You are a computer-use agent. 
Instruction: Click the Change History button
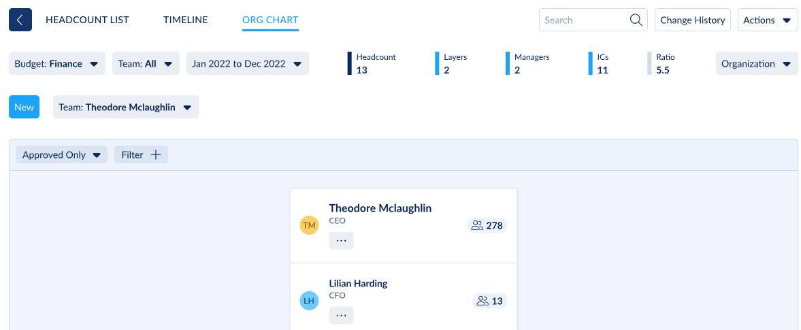(x=692, y=20)
